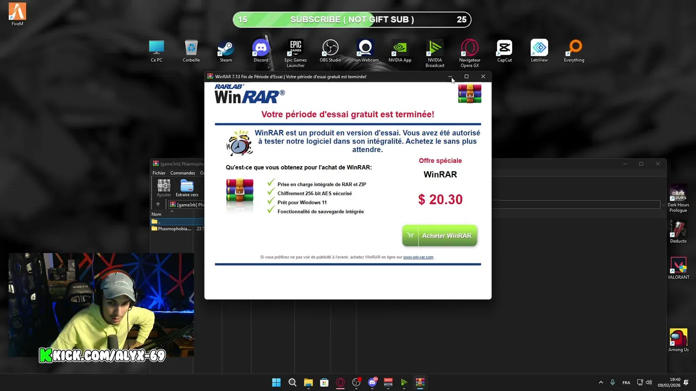The image size is (696, 391).
Task: Click the WinRAR books logo in dialog corner
Action: (x=470, y=93)
